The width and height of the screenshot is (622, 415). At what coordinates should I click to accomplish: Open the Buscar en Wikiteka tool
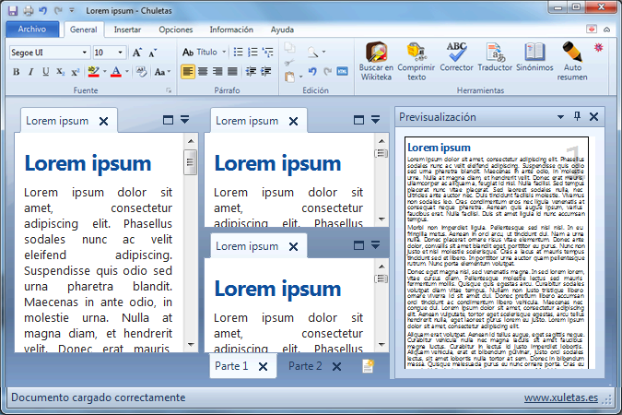[376, 61]
